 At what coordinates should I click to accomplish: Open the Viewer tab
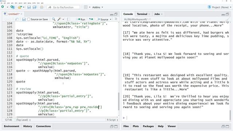[x=171, y=126]
